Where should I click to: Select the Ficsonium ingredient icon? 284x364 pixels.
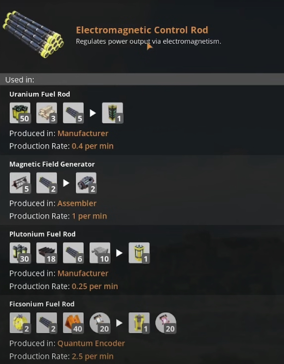20,323
